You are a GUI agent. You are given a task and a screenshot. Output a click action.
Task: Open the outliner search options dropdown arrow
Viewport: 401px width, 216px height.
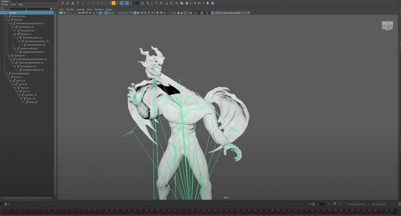pyautogui.click(x=54, y=9)
